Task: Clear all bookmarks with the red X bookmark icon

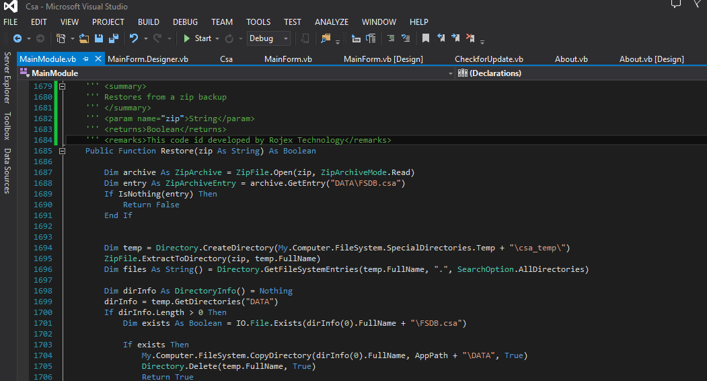Action: (x=471, y=39)
